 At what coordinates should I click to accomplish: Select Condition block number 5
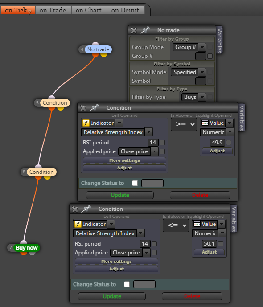[x=55, y=103]
